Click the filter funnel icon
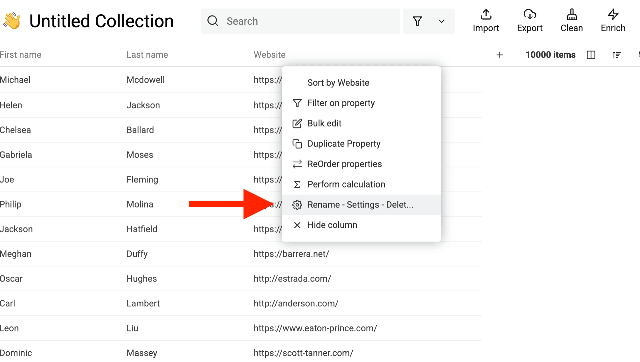640x362 pixels. (417, 21)
